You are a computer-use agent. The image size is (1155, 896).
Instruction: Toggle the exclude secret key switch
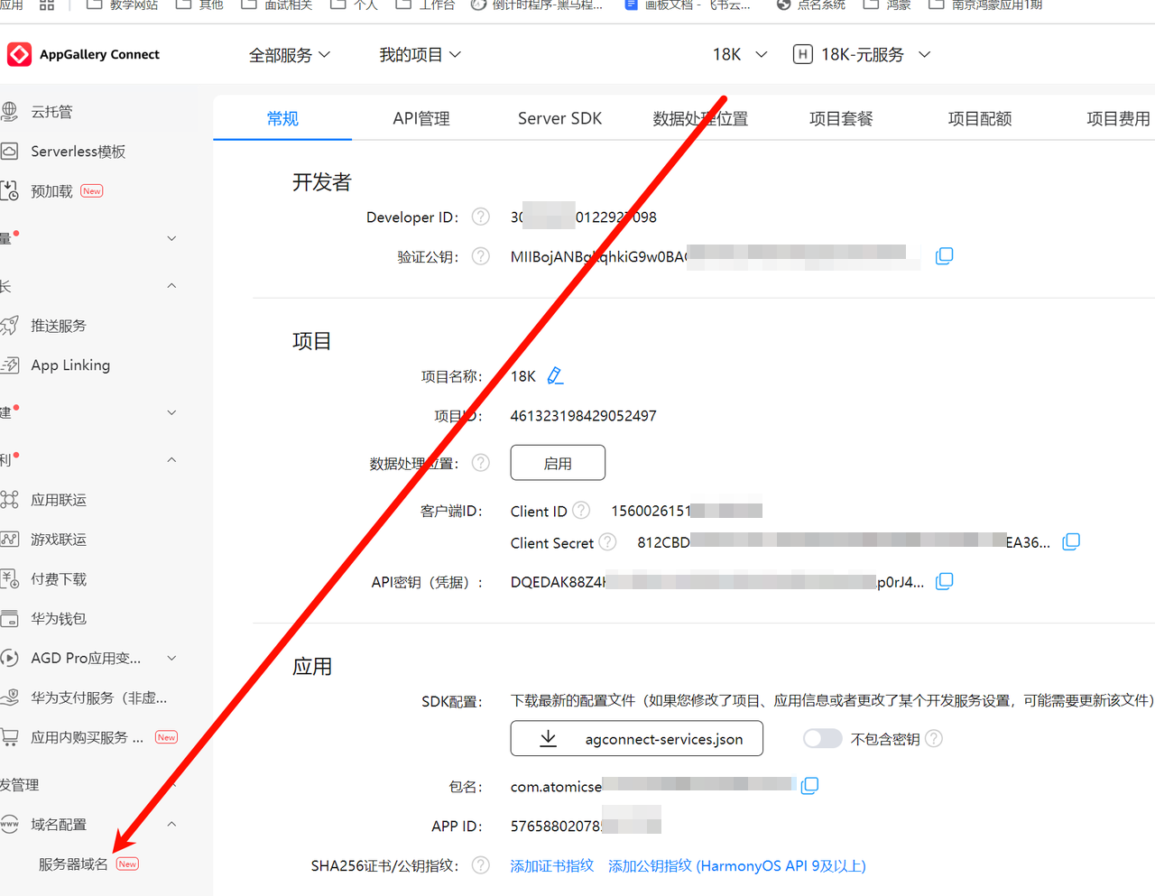(x=822, y=739)
